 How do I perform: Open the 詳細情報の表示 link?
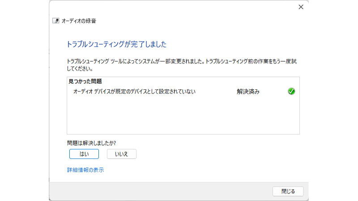coord(85,170)
